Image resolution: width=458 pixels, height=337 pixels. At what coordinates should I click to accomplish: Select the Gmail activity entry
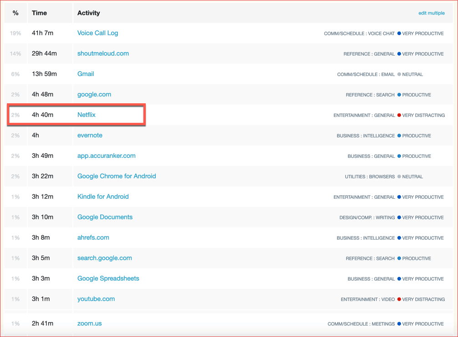coord(86,74)
